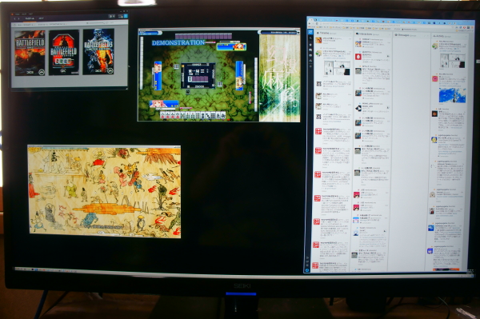Select the Battlefield 1942 game cover

click(30, 54)
